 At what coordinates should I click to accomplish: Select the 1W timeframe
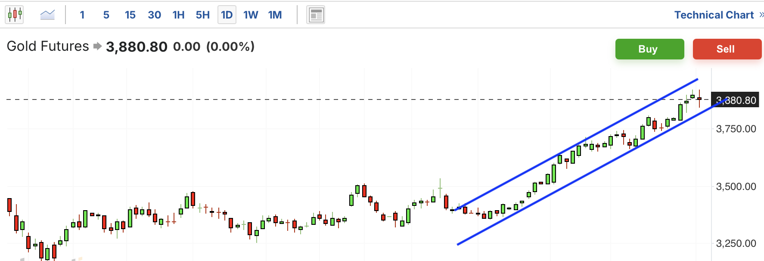pyautogui.click(x=251, y=15)
